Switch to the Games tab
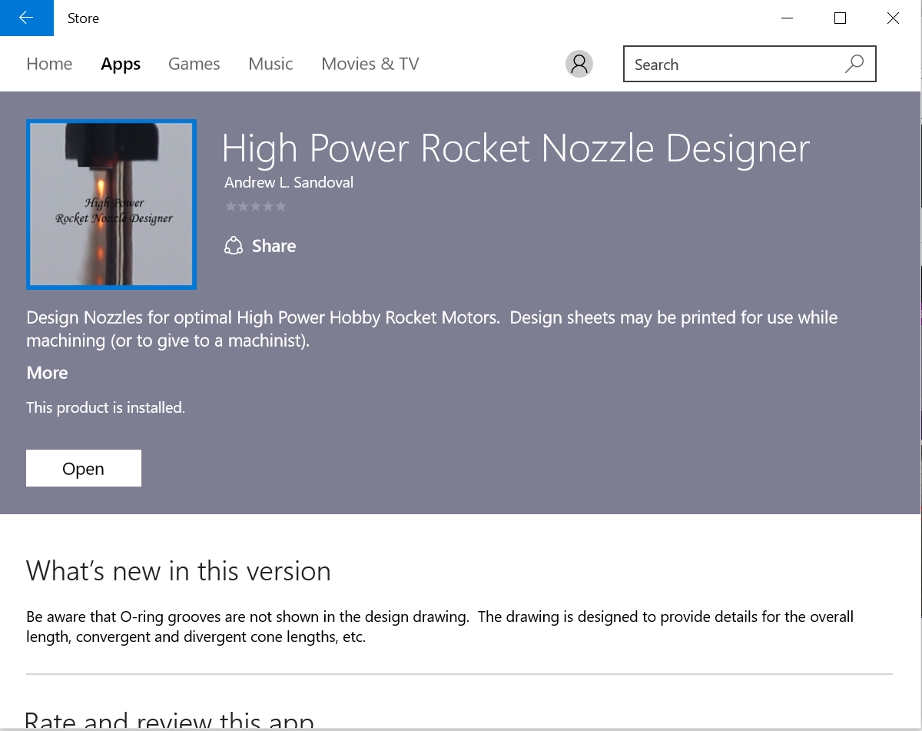The height and width of the screenshot is (731, 922). tap(194, 64)
